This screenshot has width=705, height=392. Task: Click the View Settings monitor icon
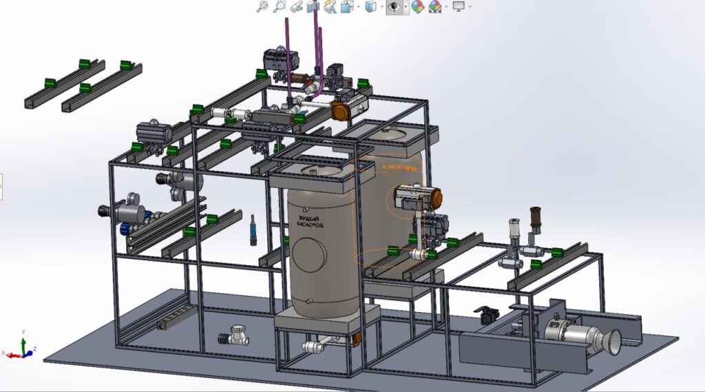[x=458, y=7]
